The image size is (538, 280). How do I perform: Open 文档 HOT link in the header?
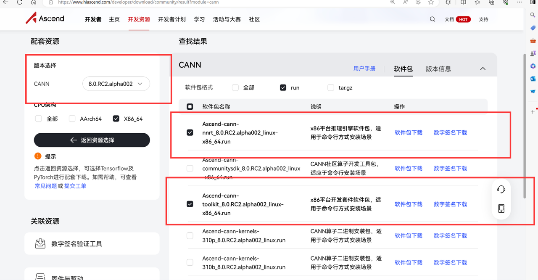tap(457, 19)
